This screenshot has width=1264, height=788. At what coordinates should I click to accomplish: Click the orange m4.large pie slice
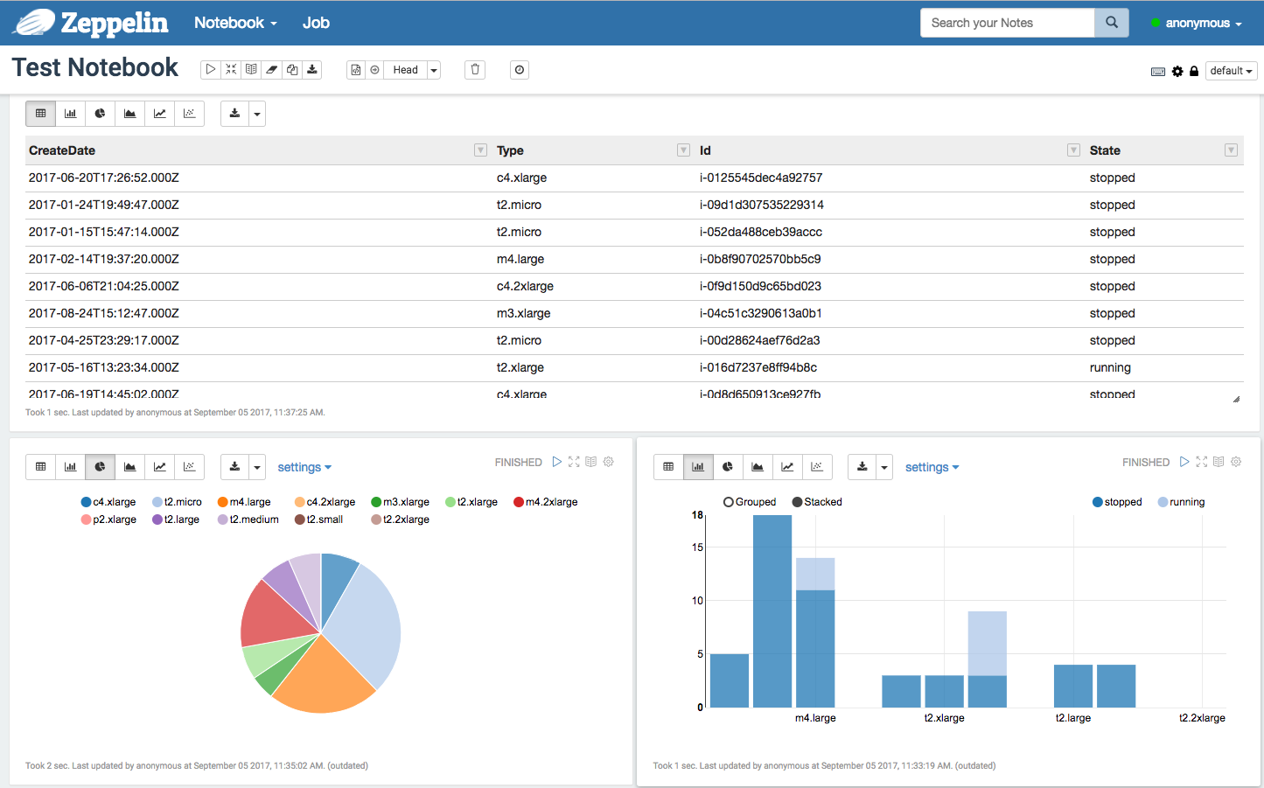tap(324, 678)
